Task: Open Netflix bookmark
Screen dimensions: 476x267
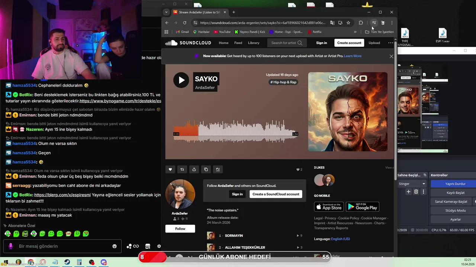Action: [315, 32]
